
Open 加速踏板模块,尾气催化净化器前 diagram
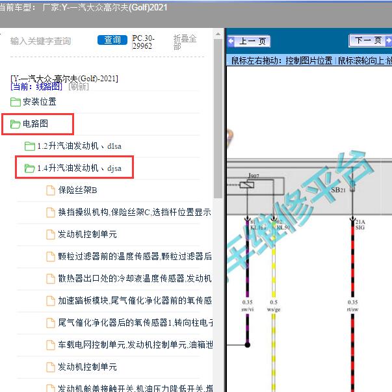pyautogui.click(x=135, y=301)
